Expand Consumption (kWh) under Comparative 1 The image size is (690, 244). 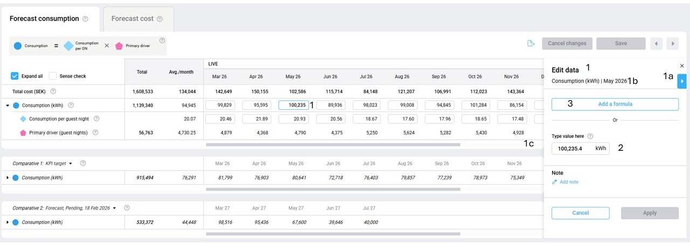pos(8,177)
